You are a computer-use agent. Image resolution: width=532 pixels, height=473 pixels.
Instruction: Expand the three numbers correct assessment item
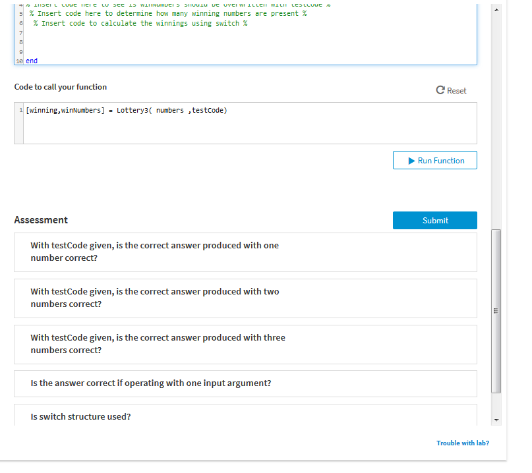245,344
